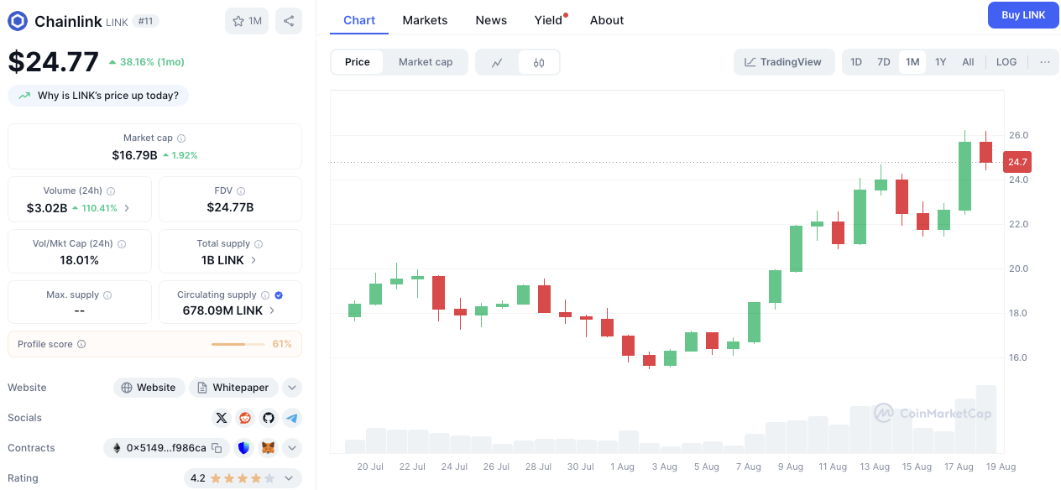Click the 18.01% Vol/Mkt Cap value
This screenshot has width=1061, height=490.
pos(79,260)
